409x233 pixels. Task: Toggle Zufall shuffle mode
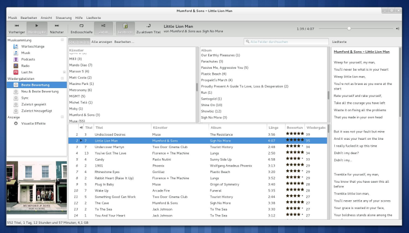[x=103, y=29]
